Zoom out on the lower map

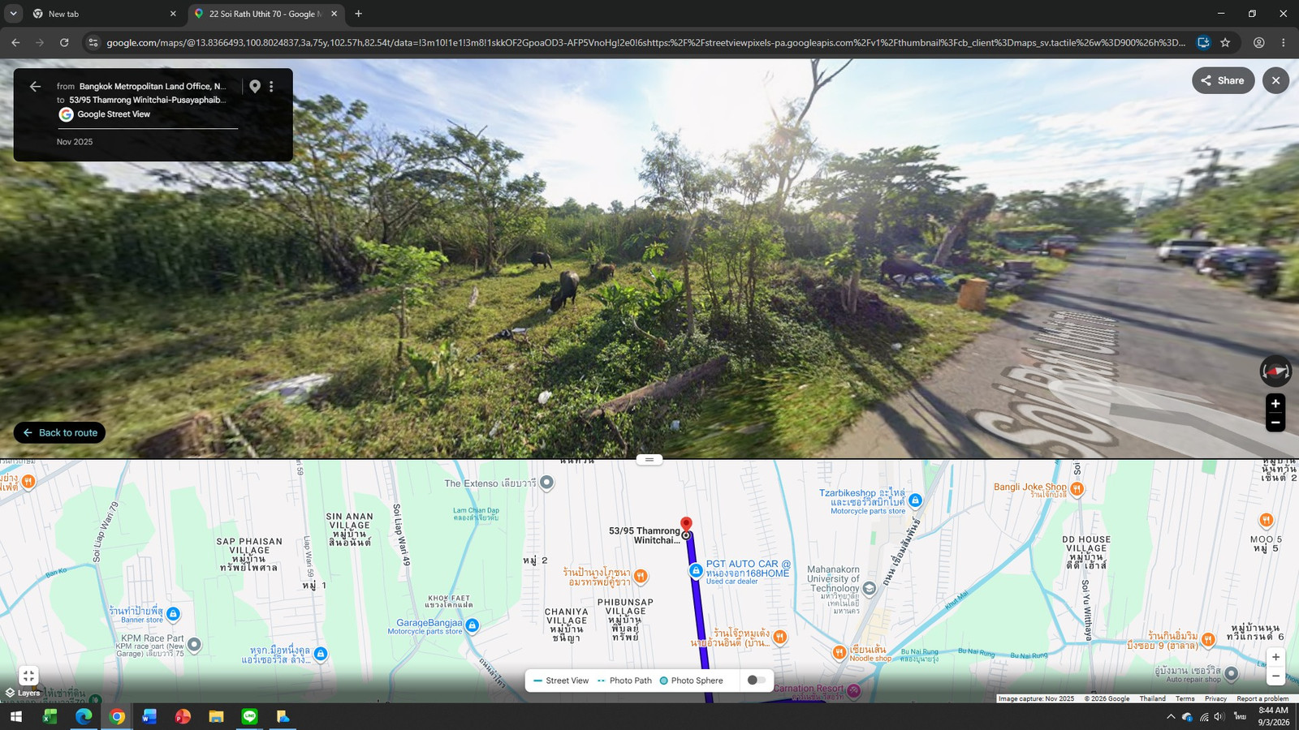click(1275, 676)
